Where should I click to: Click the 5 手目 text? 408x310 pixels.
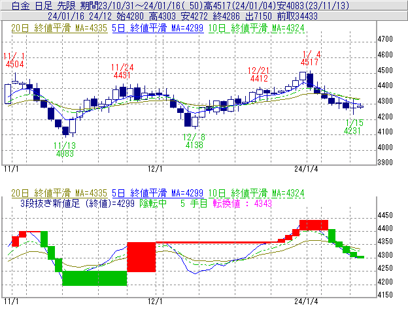tap(194, 203)
